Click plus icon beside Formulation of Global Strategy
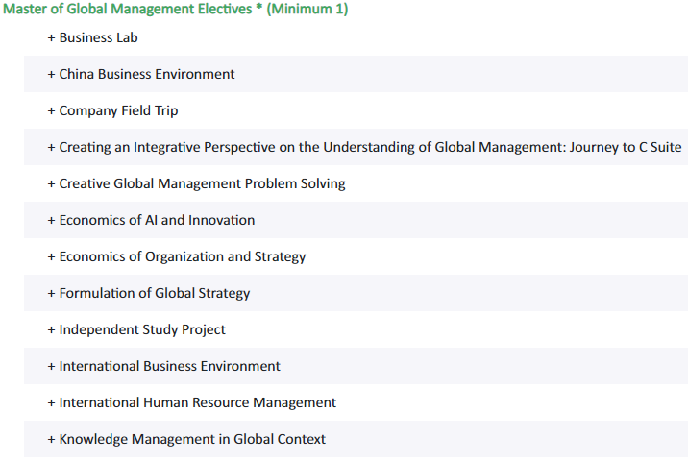Screen dimensions: 688x461 (51, 293)
